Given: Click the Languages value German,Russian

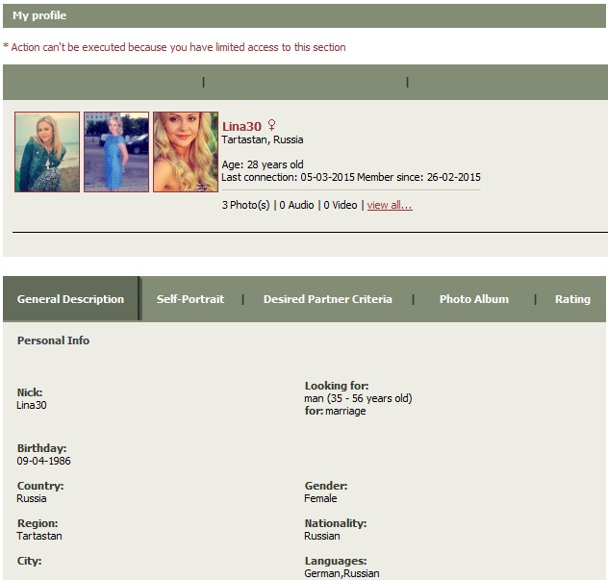Looking at the screenshot, I should click(342, 573).
